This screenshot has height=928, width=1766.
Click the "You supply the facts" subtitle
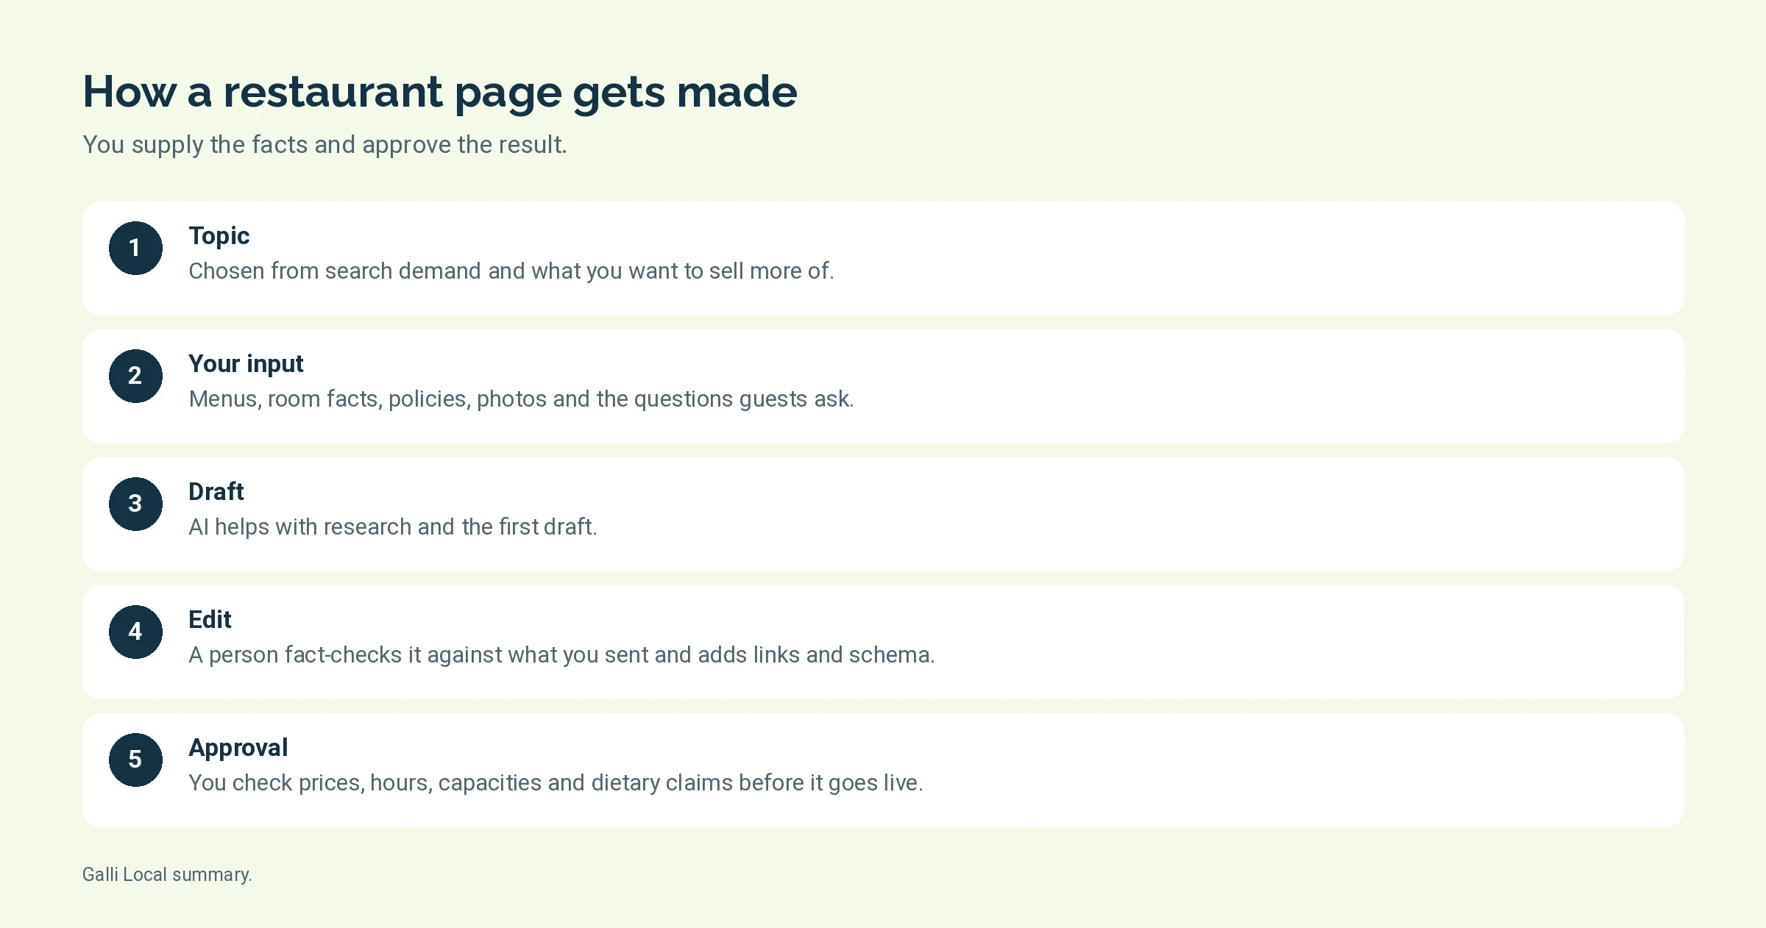(325, 145)
